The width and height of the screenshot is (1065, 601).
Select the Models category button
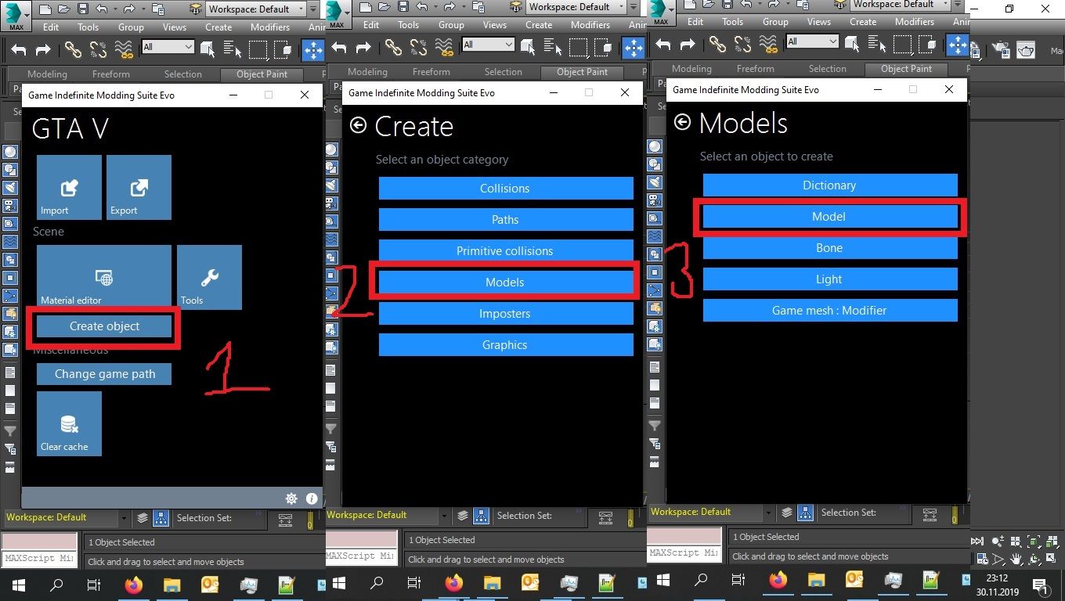coord(505,283)
